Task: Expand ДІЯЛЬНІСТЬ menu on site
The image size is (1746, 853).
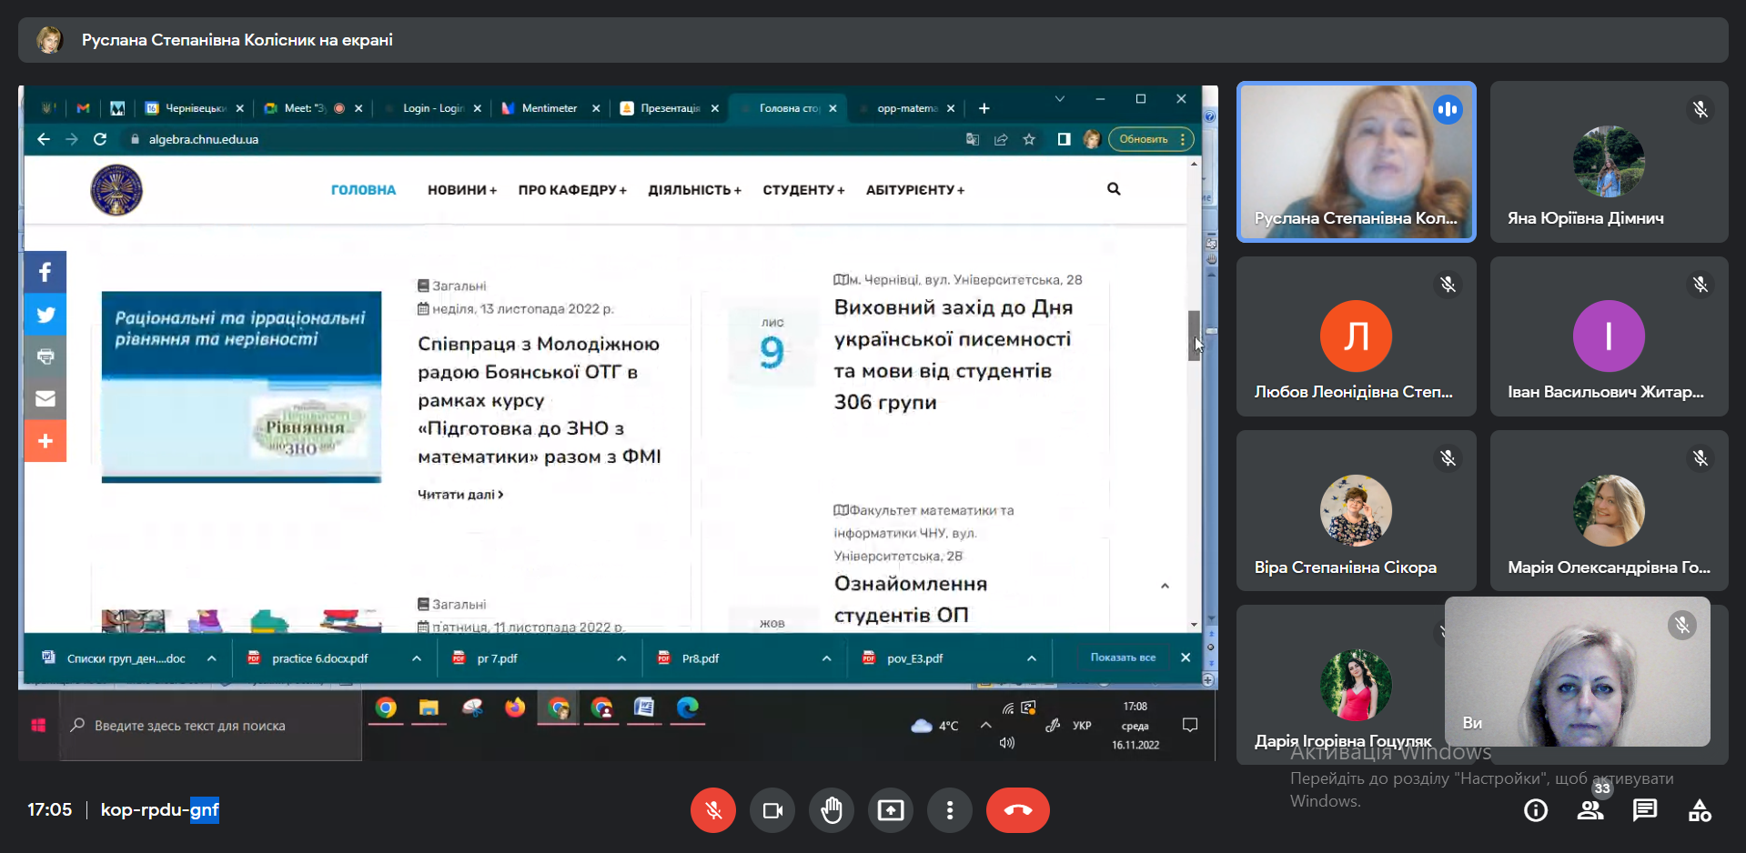Action: (694, 190)
